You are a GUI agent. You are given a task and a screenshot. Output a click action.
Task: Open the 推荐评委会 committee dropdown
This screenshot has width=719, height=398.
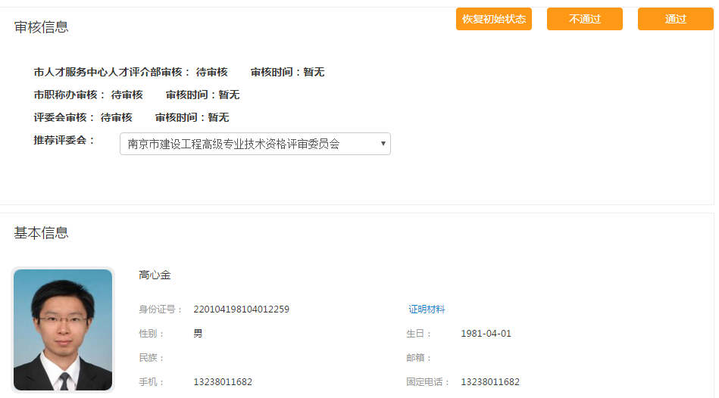tap(255, 144)
